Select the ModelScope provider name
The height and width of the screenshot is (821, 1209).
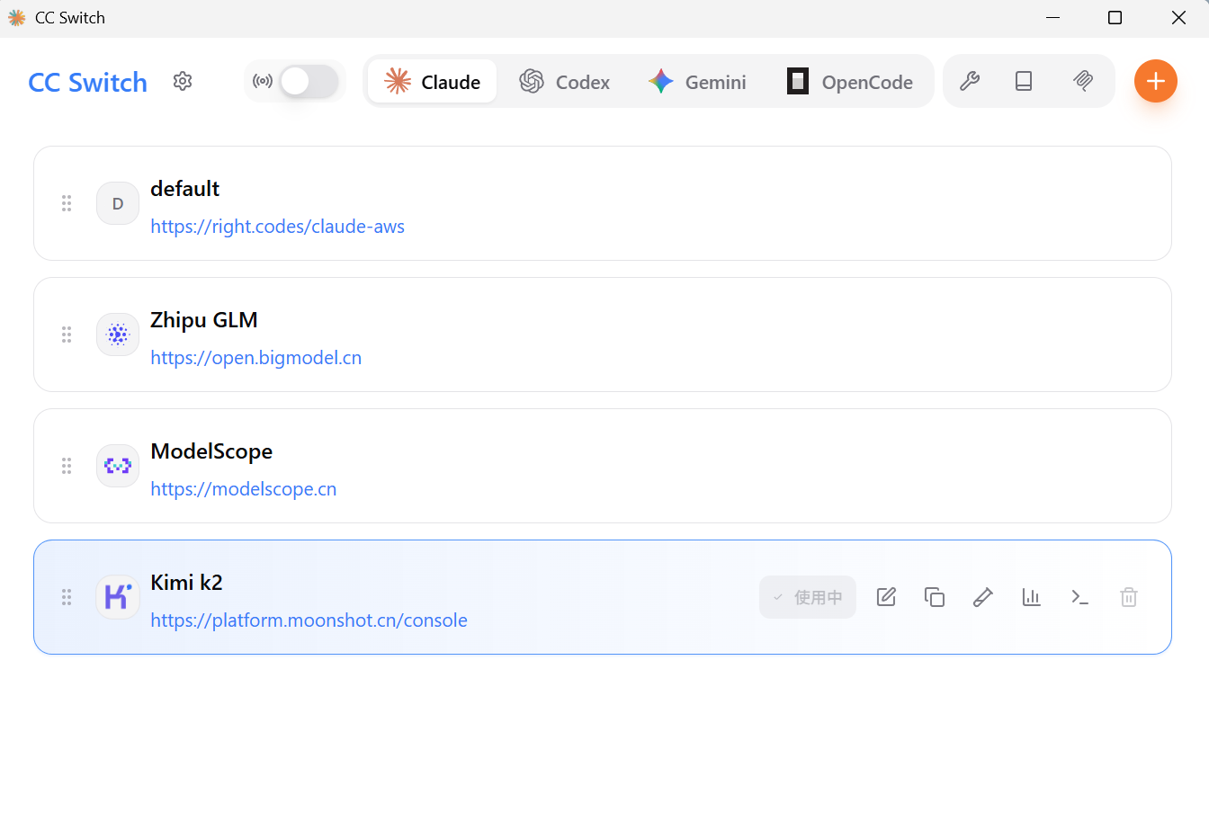pos(211,451)
